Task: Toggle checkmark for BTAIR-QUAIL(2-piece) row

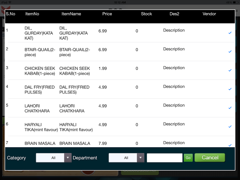Action: click(x=230, y=51)
